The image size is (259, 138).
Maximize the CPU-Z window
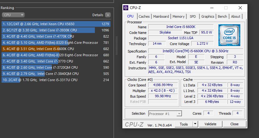[226, 8]
